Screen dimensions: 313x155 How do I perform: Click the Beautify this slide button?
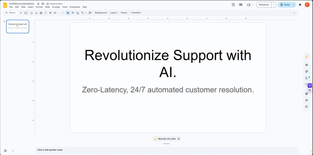(165, 139)
